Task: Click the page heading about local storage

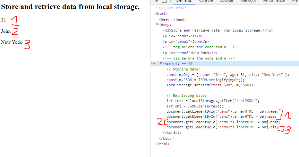Action: pos(70,7)
